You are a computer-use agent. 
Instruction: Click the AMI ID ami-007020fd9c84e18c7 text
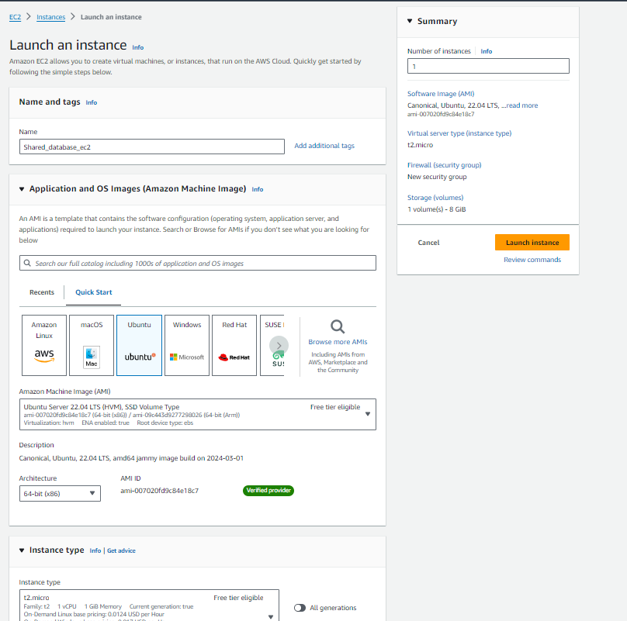tap(160, 491)
